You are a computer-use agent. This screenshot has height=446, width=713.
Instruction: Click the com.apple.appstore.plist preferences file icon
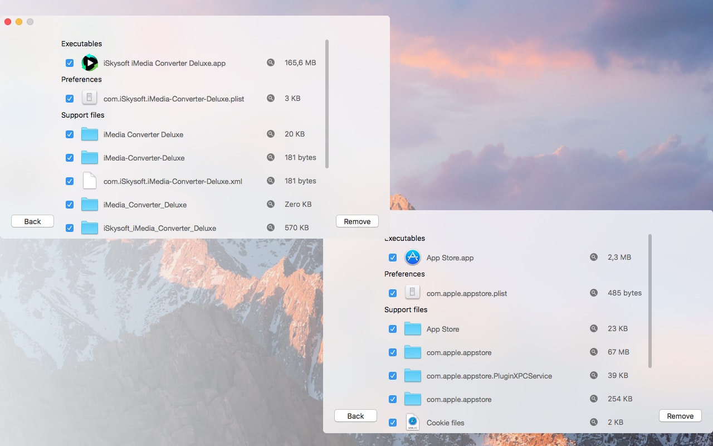point(412,292)
